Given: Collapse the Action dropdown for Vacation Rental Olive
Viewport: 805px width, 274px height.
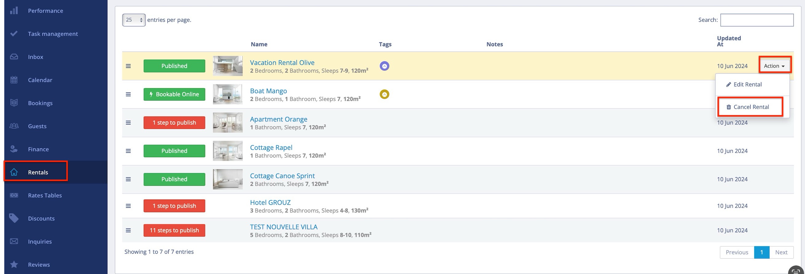Looking at the screenshot, I should click(x=774, y=66).
